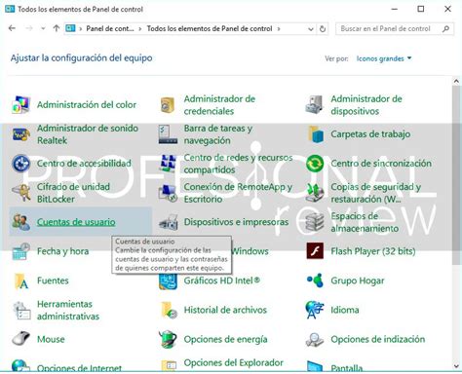Open the Fecha y hora icon
The width and height of the screenshot is (462, 374).
pos(21,251)
